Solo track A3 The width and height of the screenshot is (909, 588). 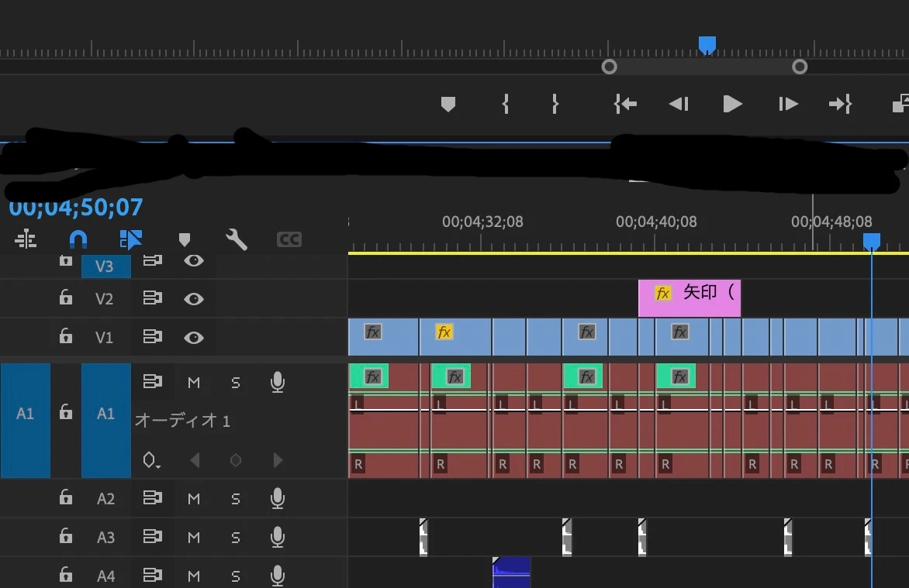click(235, 537)
